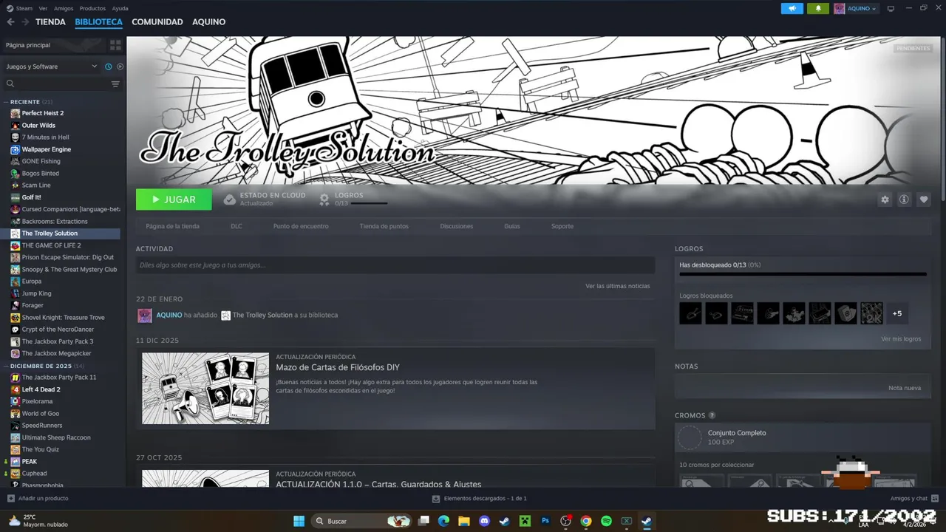
Task: Open Punto de encuentro link
Action: pyautogui.click(x=301, y=226)
